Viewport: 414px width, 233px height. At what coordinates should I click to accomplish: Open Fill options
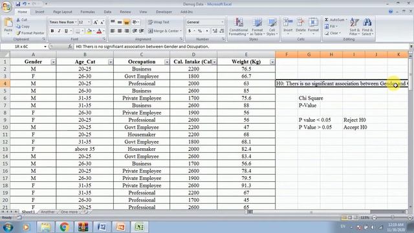(331, 27)
